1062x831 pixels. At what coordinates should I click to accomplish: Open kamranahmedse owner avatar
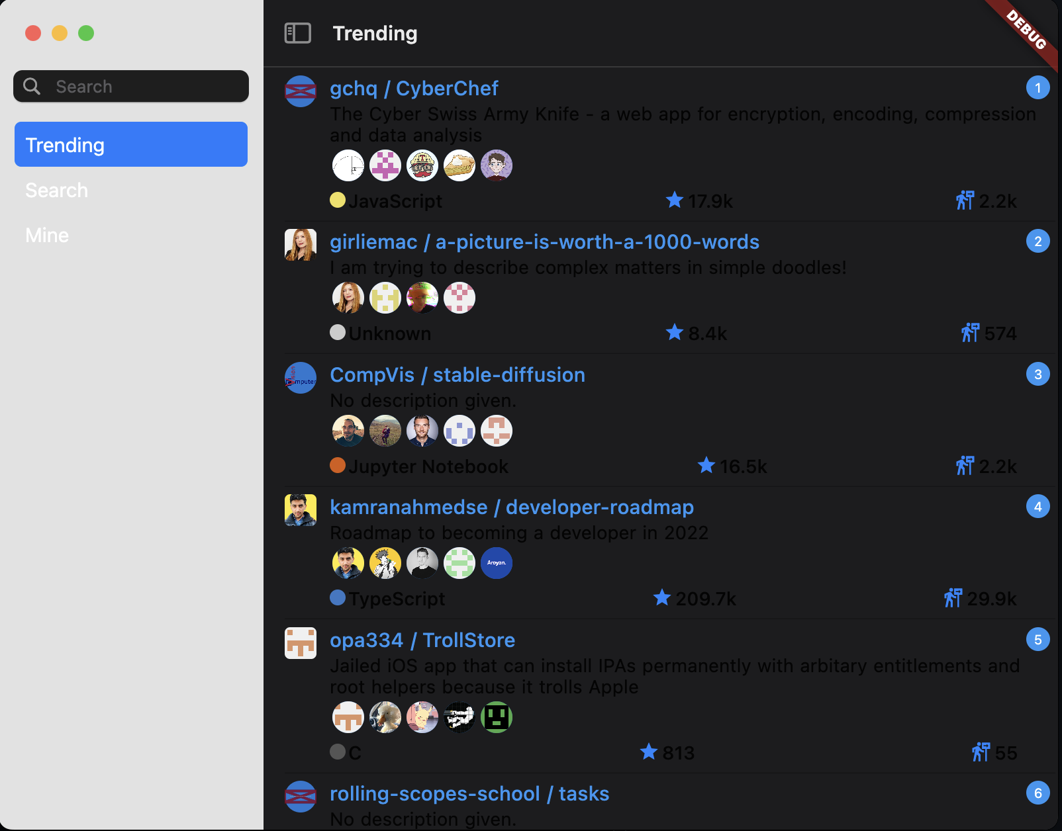click(301, 510)
